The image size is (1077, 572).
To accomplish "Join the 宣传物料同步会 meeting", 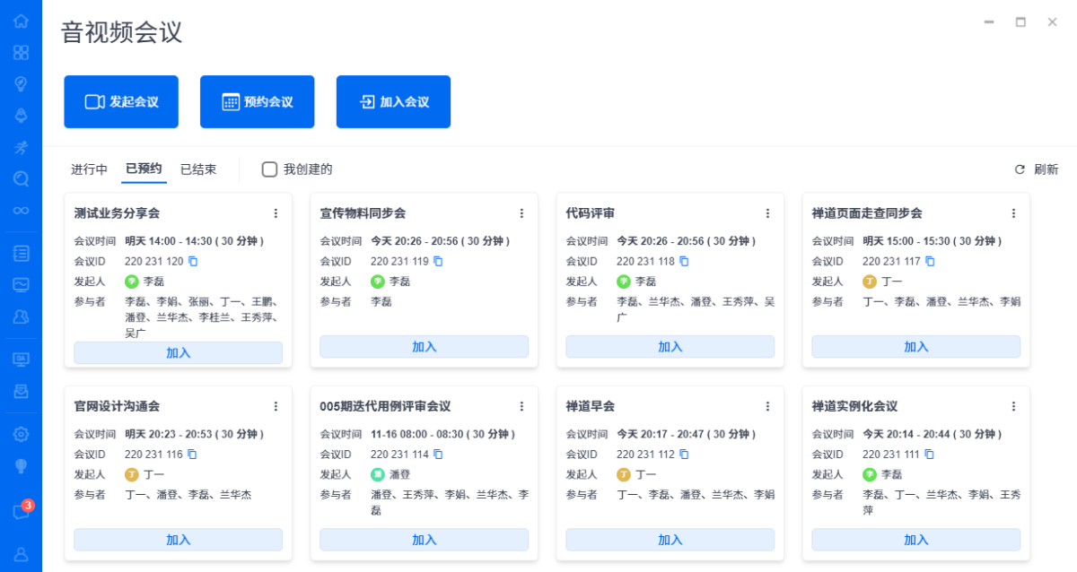I will click(424, 347).
